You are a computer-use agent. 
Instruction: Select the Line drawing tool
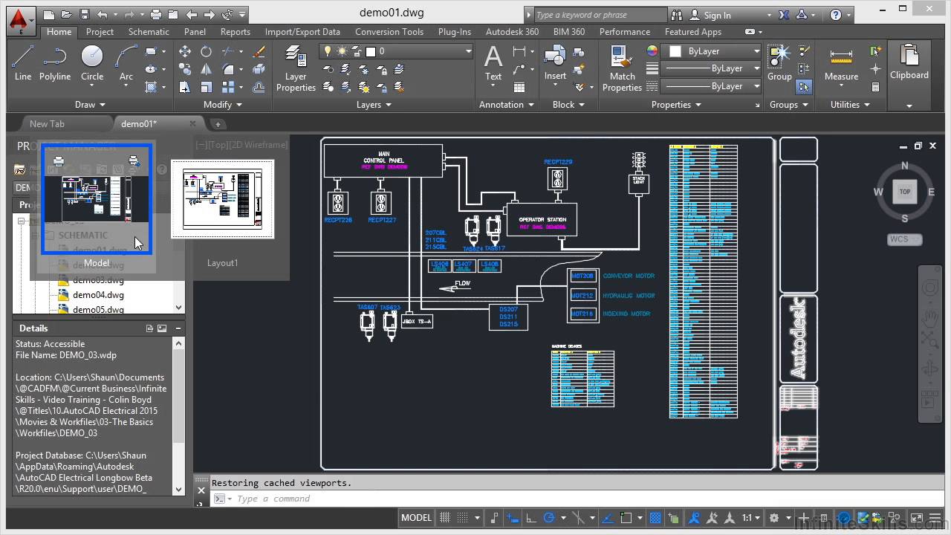pyautogui.click(x=23, y=63)
